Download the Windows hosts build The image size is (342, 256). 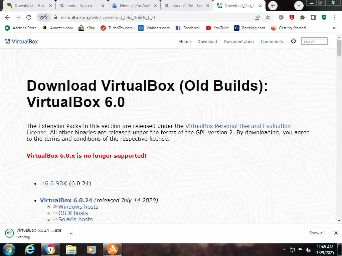[78, 207]
